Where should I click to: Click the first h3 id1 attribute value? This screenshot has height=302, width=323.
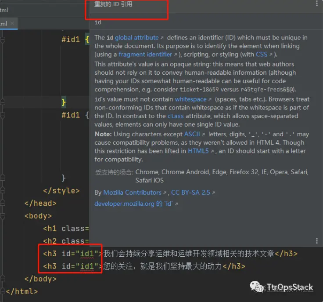coord(87,254)
